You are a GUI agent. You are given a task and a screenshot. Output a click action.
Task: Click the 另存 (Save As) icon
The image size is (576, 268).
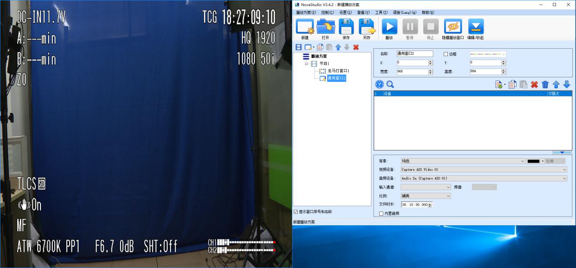(x=366, y=27)
